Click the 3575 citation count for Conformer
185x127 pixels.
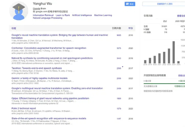pyautogui.click(x=119, y=48)
